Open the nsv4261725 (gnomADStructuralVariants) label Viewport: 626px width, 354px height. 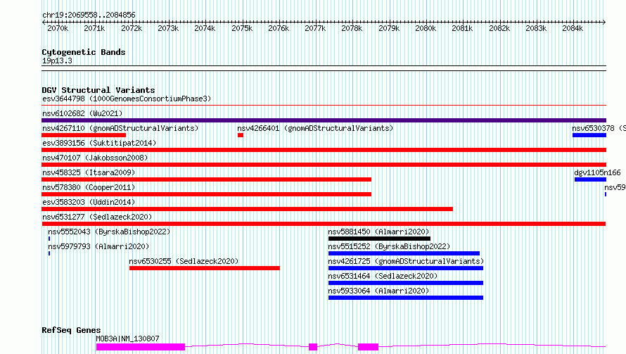[x=406, y=261]
